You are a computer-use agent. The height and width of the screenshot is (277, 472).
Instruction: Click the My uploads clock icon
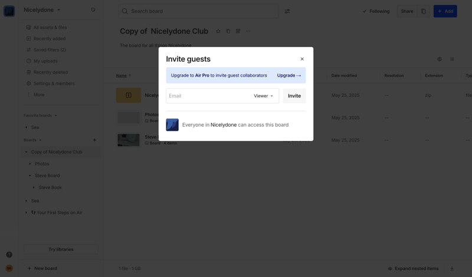pos(28,61)
